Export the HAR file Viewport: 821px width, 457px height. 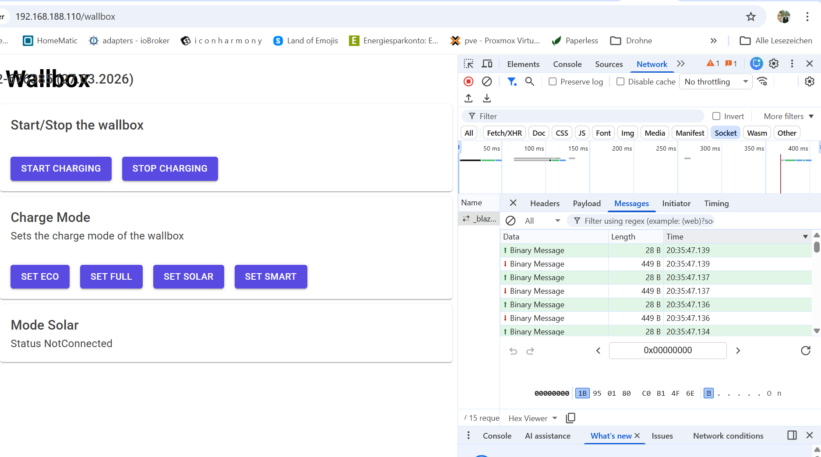click(x=486, y=98)
